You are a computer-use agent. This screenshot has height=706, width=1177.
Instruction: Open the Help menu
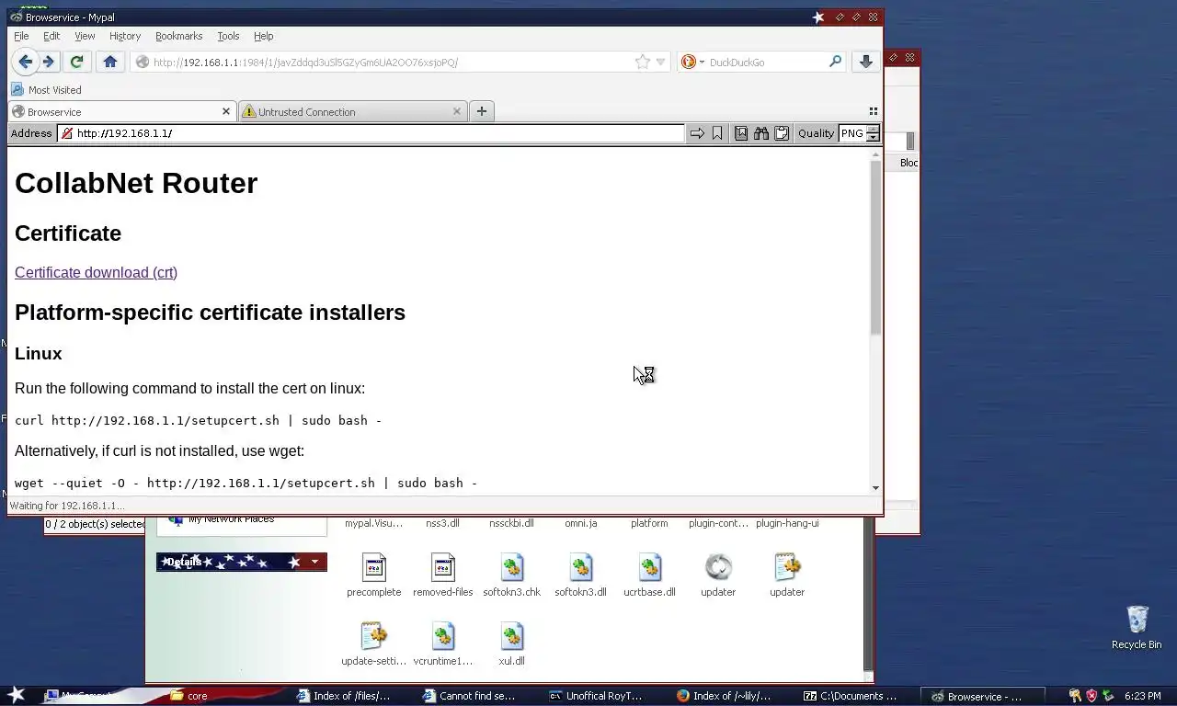pyautogui.click(x=264, y=36)
